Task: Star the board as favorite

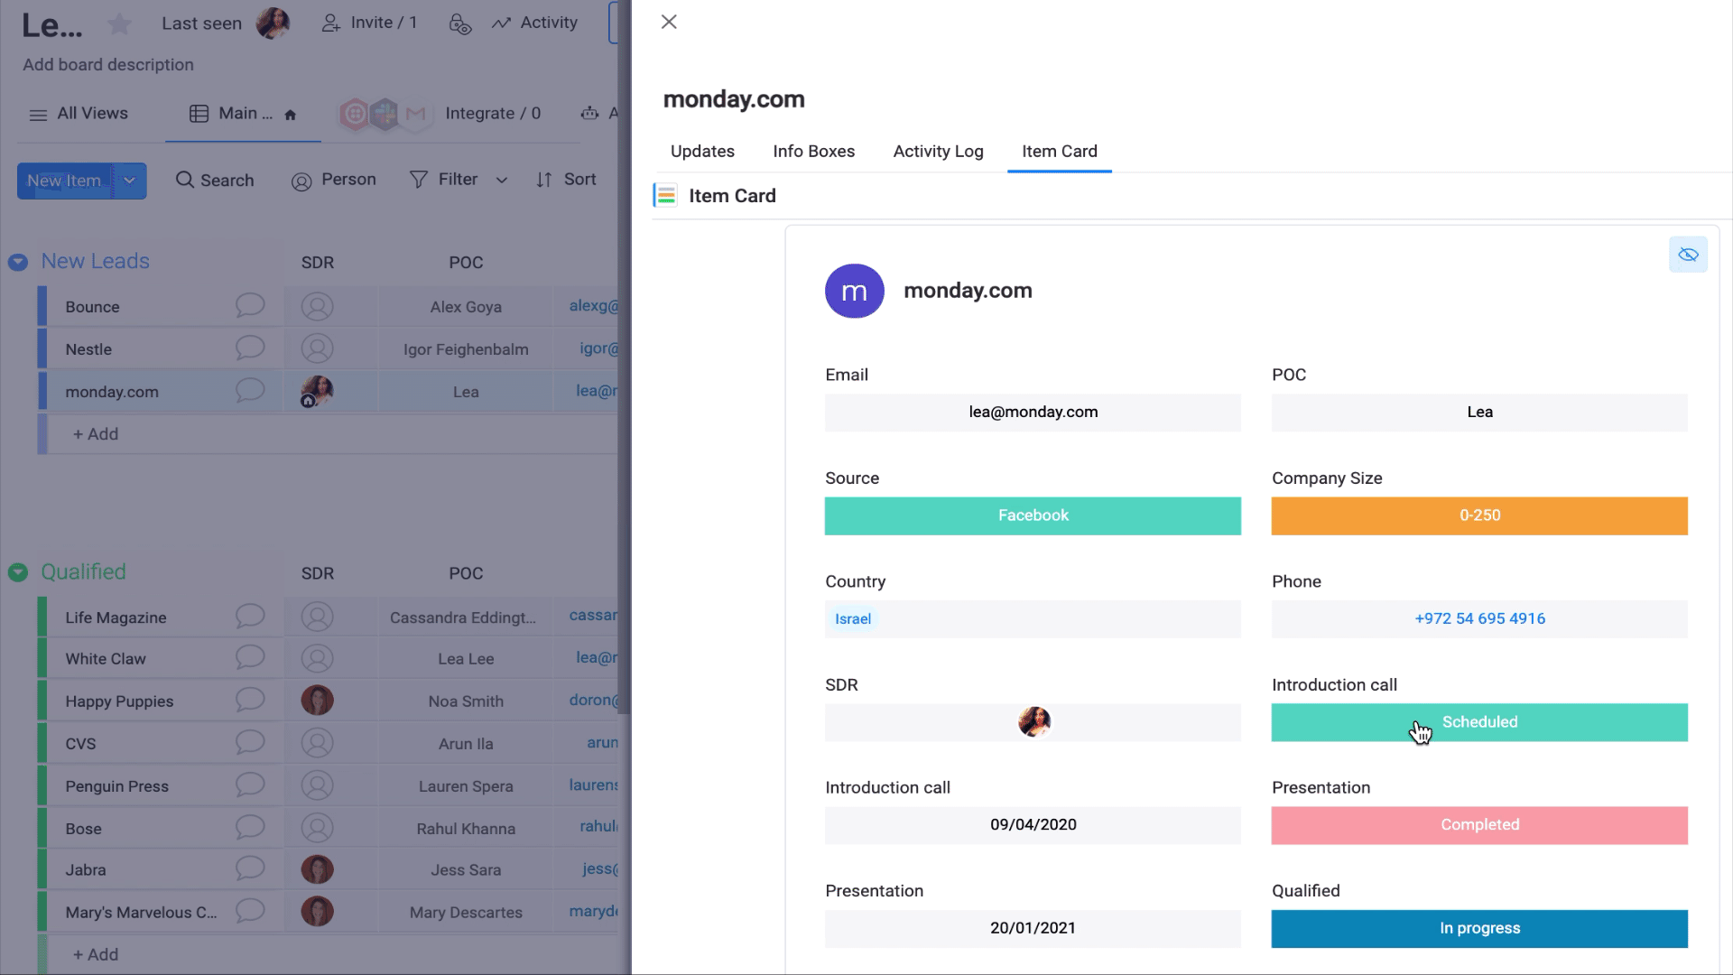Action: coord(119,24)
